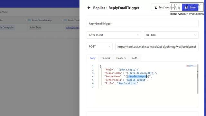Switch to the Headers tab
Viewport: 206px width, 116px height.
pyautogui.click(x=121, y=58)
